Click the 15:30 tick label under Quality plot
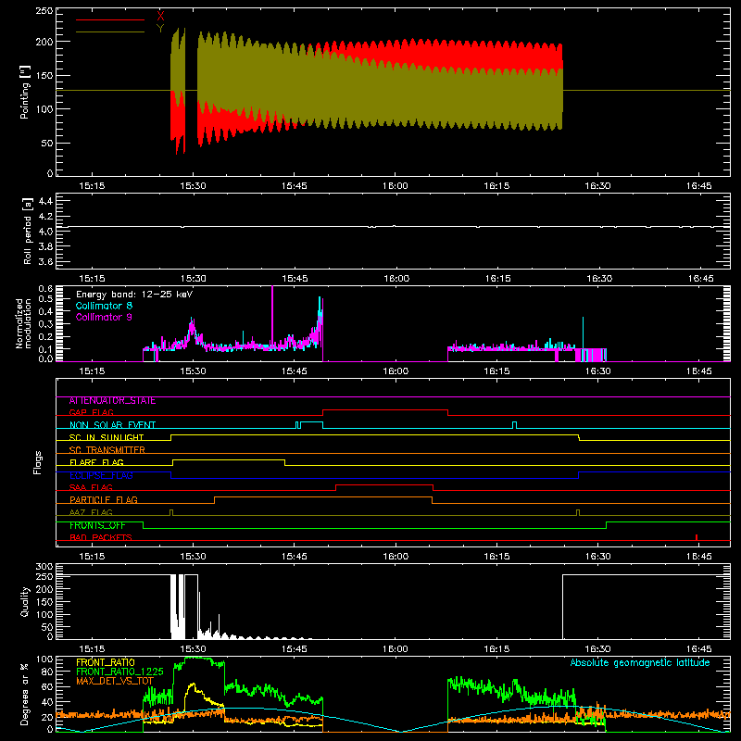Image resolution: width=741 pixels, height=741 pixels. 193,649
